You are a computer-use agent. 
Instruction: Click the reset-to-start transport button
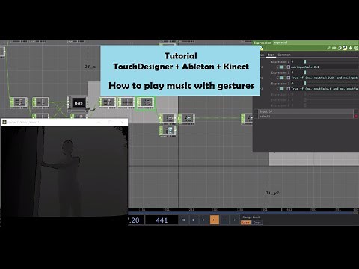point(184,220)
